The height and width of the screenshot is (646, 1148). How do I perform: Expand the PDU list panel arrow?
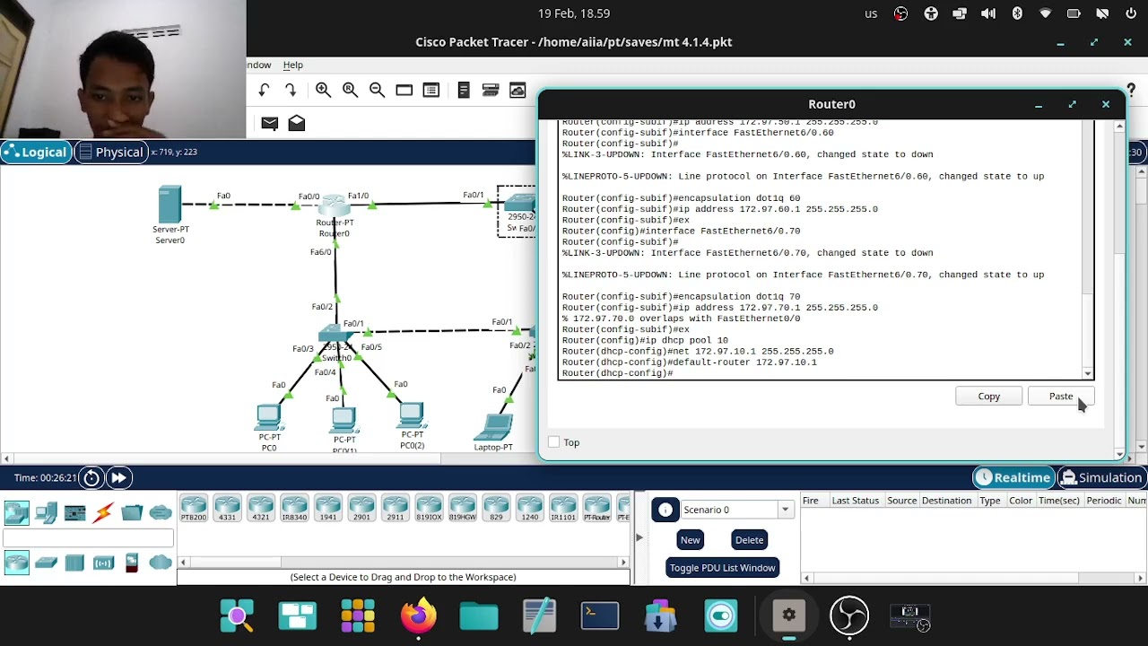[639, 537]
